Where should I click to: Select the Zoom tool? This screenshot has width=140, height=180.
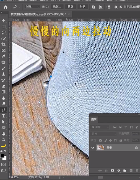(x=3, y=140)
